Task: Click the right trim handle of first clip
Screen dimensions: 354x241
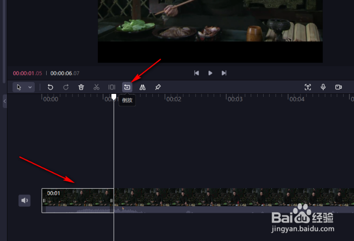Action: (111, 201)
